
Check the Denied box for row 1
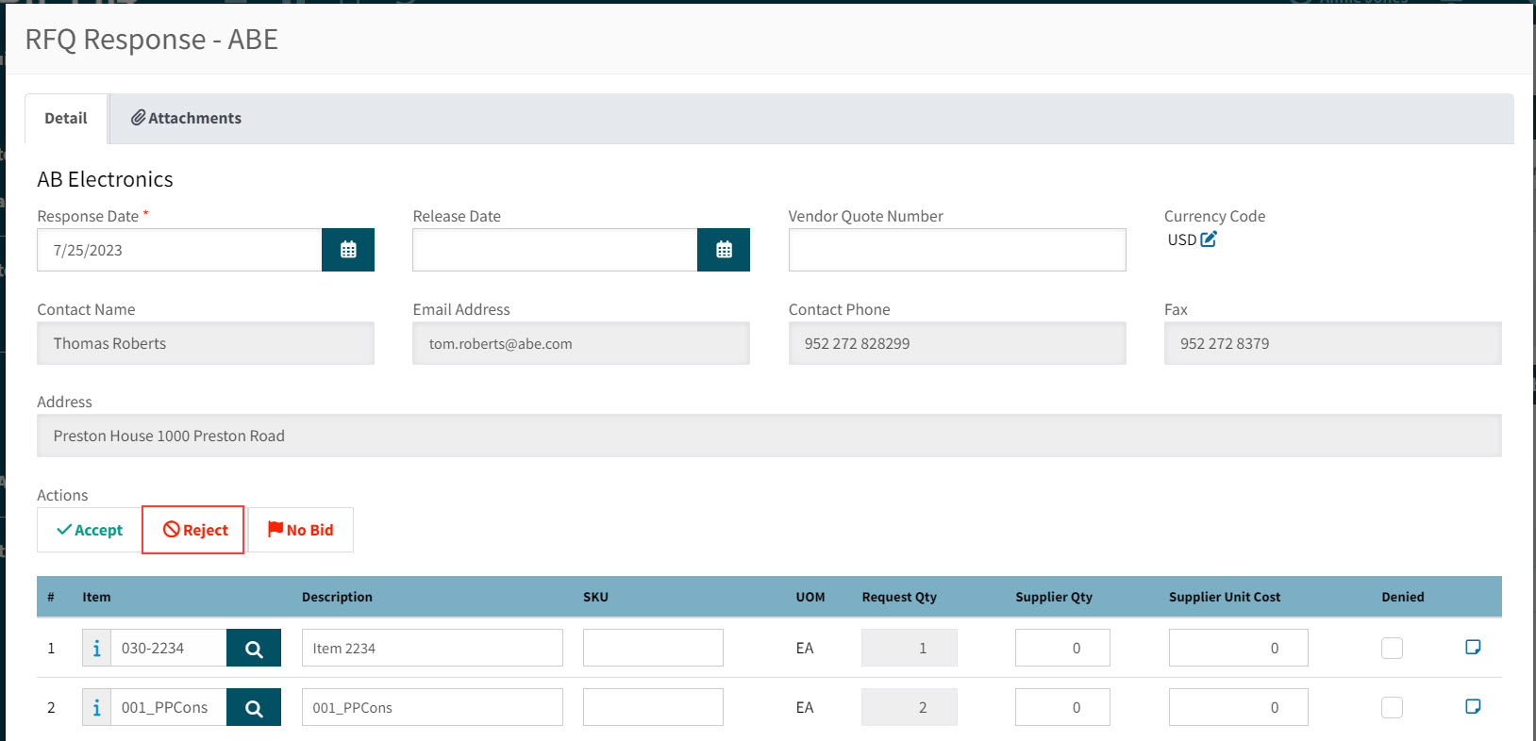click(x=1392, y=649)
